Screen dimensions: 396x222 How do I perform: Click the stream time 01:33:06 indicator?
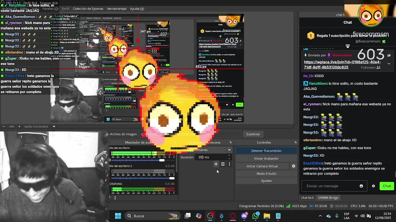pos(318,206)
